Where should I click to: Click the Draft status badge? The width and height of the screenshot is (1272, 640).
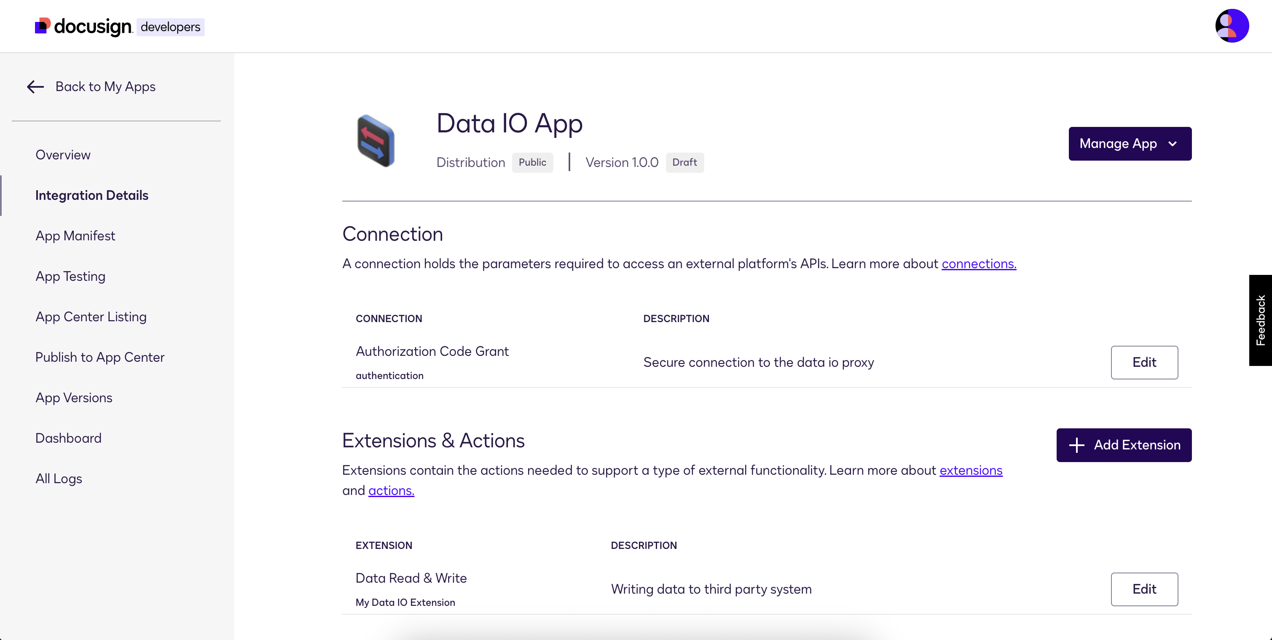click(x=685, y=162)
